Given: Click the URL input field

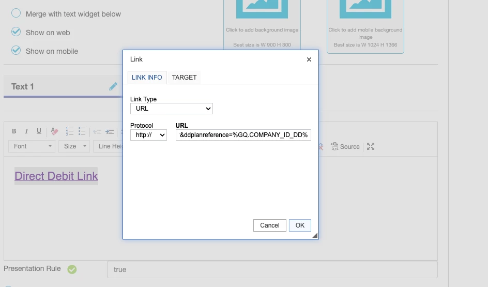Looking at the screenshot, I should point(243,135).
